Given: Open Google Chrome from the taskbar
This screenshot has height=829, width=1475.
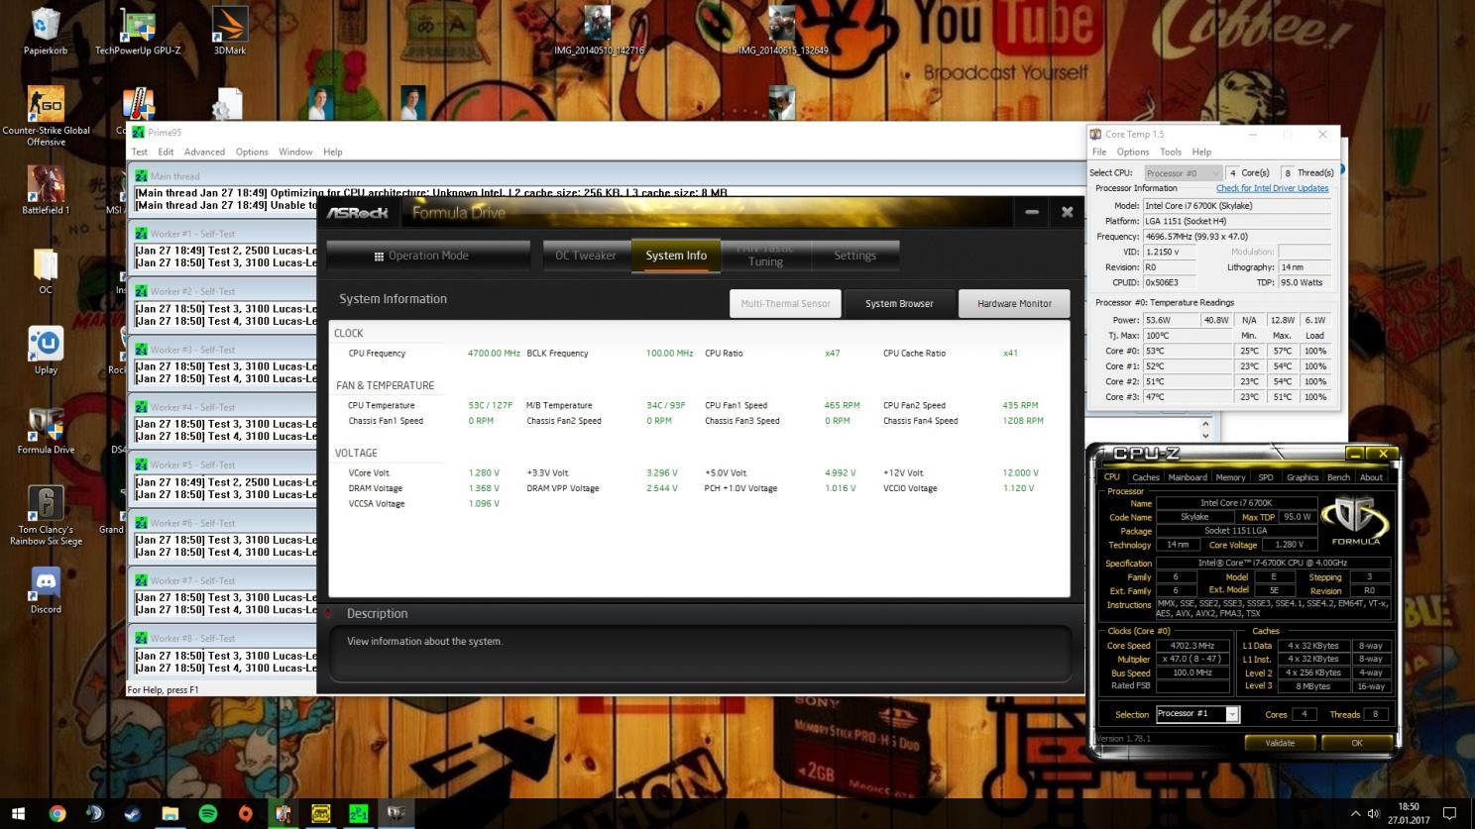Looking at the screenshot, I should pyautogui.click(x=57, y=813).
